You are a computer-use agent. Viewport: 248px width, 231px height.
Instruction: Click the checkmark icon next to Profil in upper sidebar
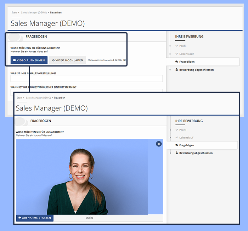pos(176,46)
